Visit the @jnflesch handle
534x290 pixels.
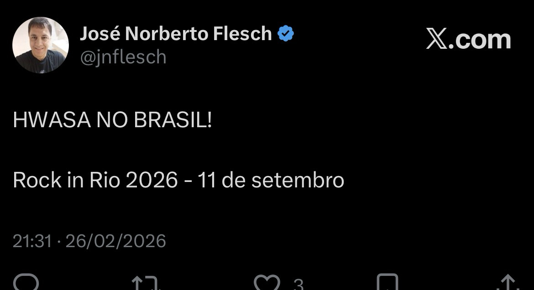coord(123,57)
